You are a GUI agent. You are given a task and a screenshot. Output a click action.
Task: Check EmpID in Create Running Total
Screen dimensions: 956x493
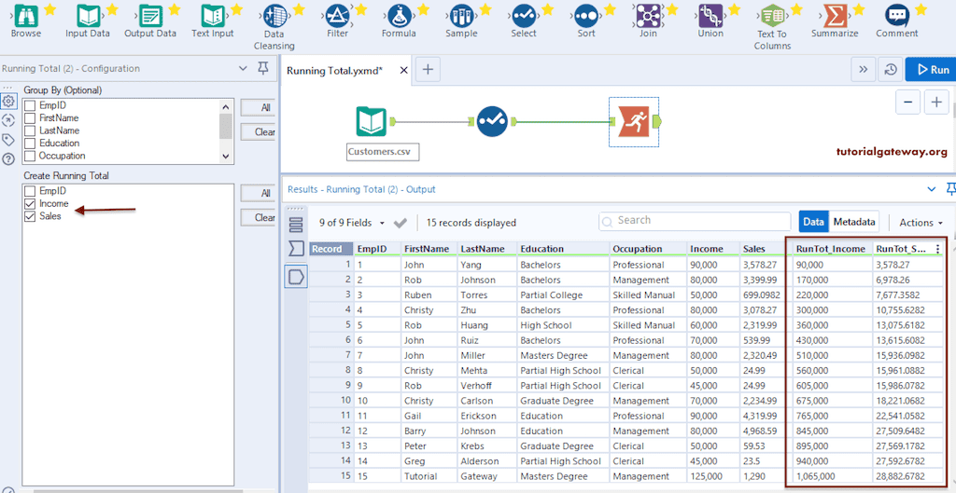tap(29, 191)
